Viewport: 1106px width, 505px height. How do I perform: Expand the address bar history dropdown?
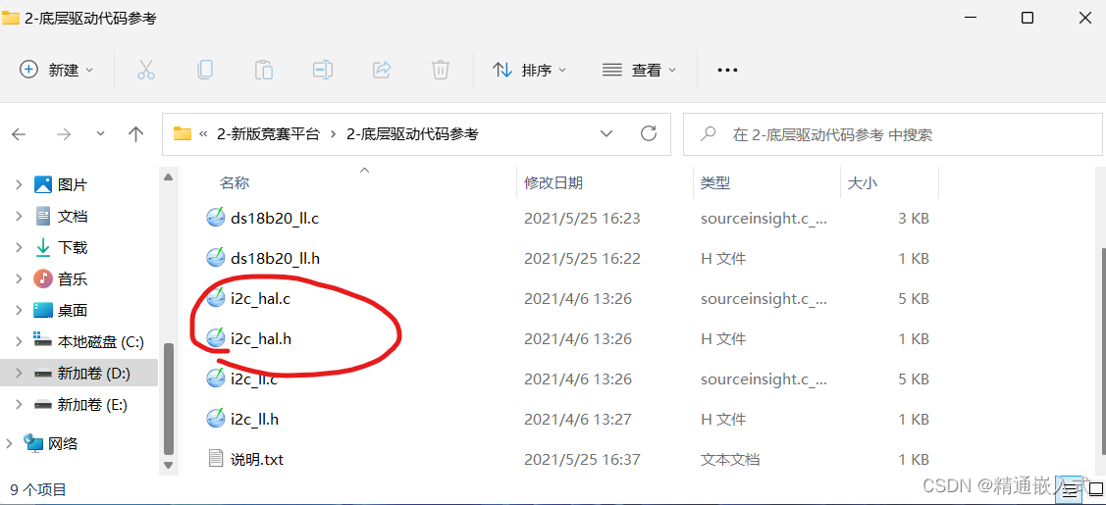[x=606, y=133]
